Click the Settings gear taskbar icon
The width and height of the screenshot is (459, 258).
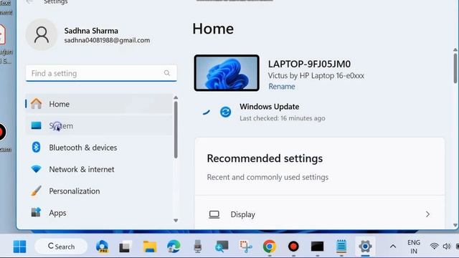[x=365, y=247]
